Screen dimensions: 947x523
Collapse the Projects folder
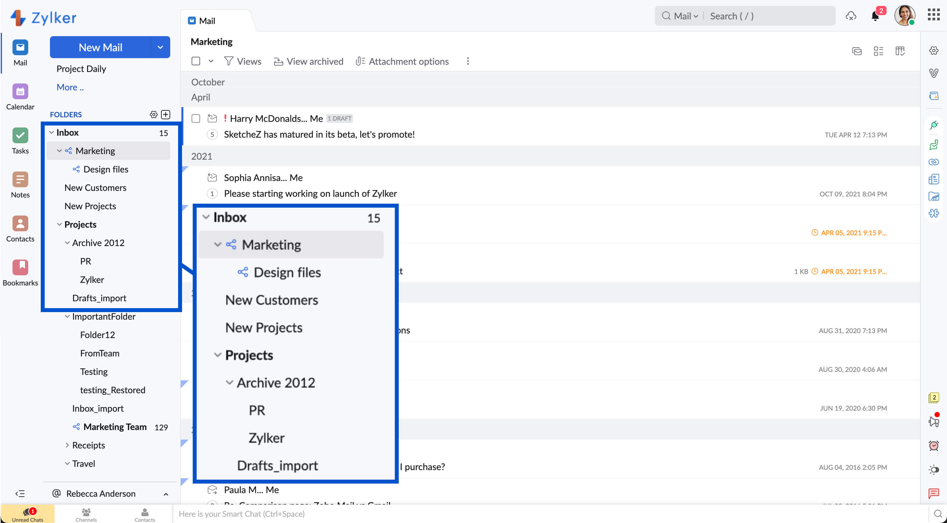tap(59, 224)
